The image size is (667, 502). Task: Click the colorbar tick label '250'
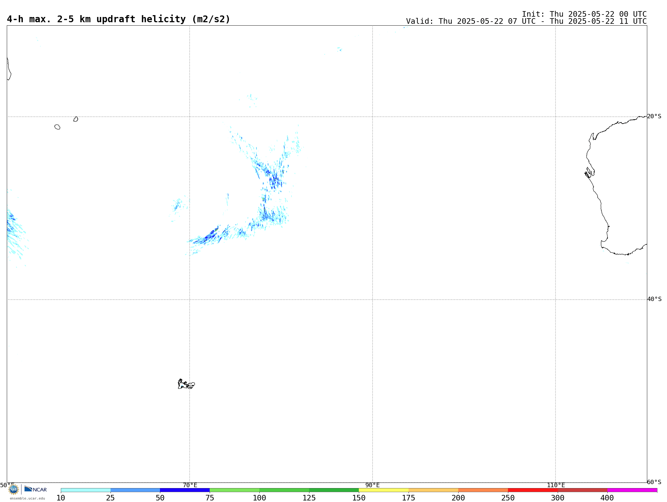508,498
